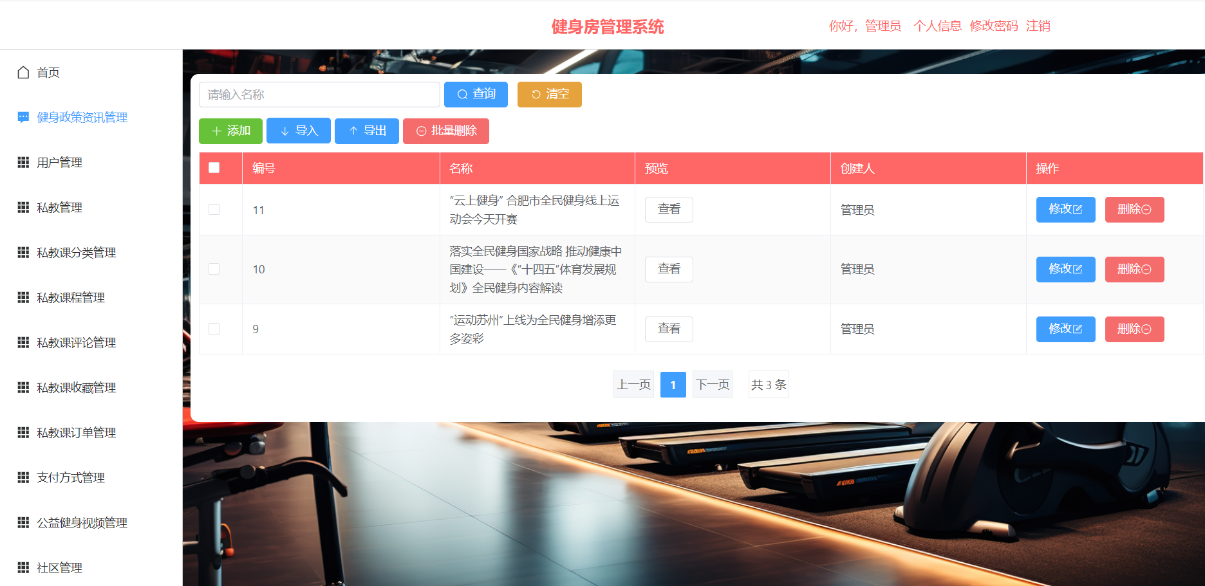The width and height of the screenshot is (1205, 586).
Task: Tick the checkbox for row 9
Action: coord(214,329)
